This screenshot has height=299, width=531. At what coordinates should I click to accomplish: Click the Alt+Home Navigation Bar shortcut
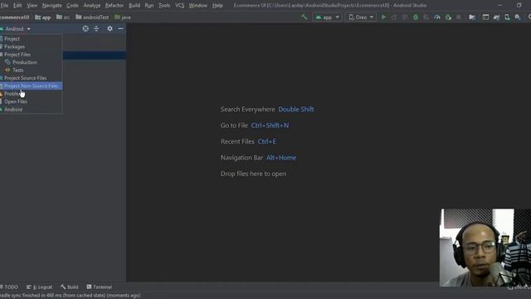point(281,158)
